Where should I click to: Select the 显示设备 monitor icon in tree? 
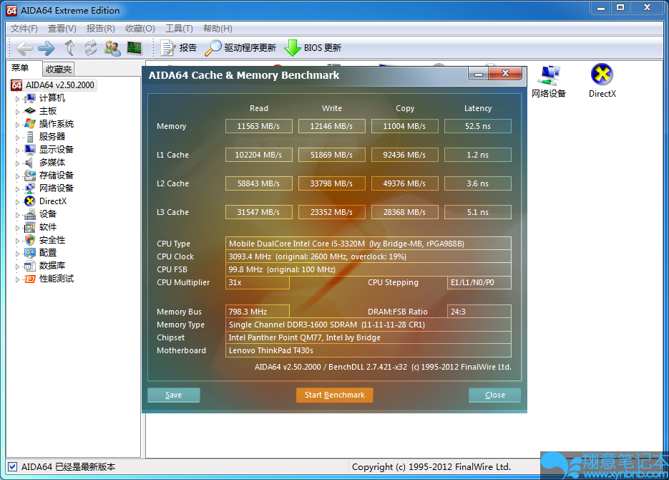(30, 150)
